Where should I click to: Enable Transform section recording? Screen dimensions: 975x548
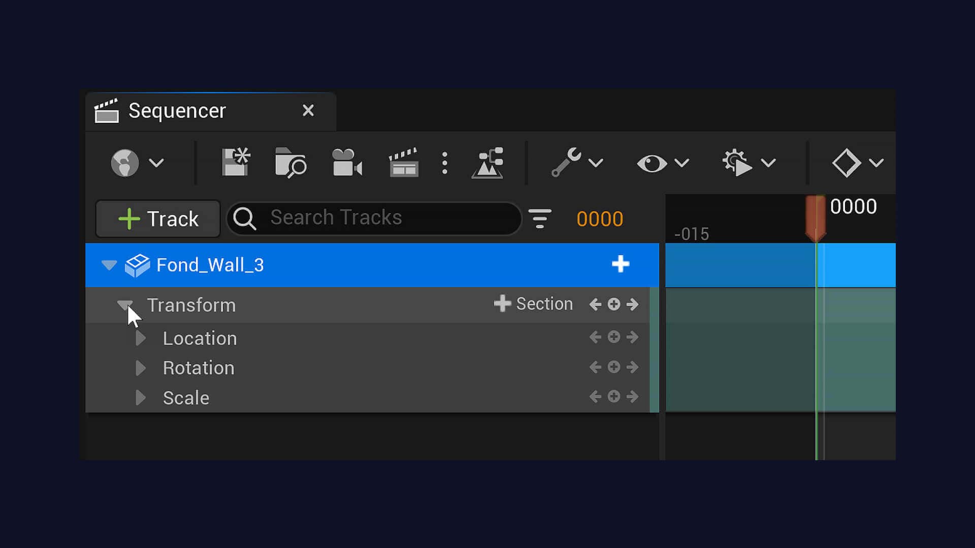point(533,304)
